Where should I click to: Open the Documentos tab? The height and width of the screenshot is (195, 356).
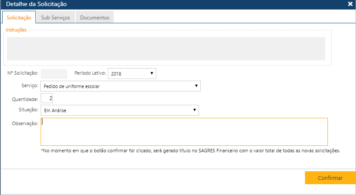pos(95,18)
